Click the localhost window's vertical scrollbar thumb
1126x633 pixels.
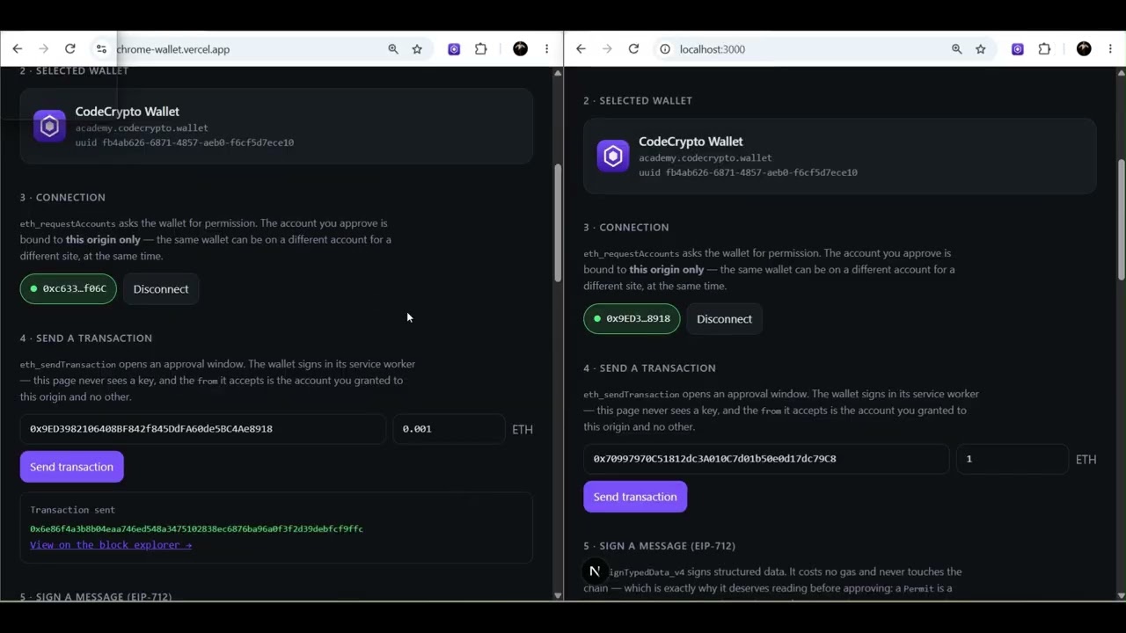coord(1121,220)
